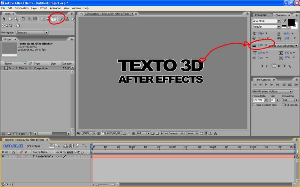Select the Zoom magnifier tool
Screen dimensions: 300x187
pos(16,19)
